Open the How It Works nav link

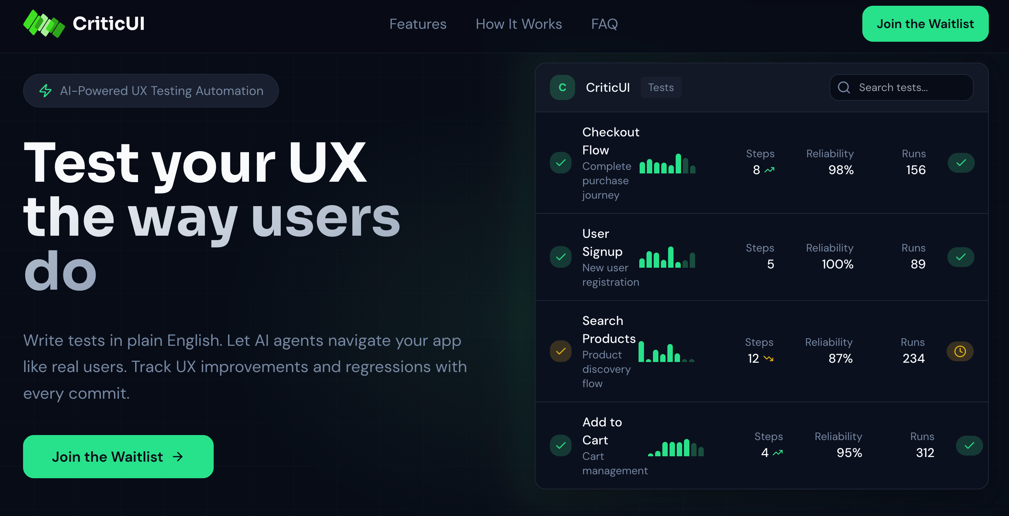pos(519,24)
